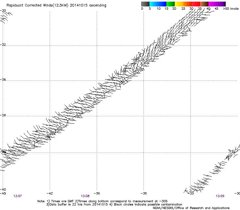Click the -36 longitude label on bottom axis
The height and width of the screenshot is (210, 240).
(144, 194)
